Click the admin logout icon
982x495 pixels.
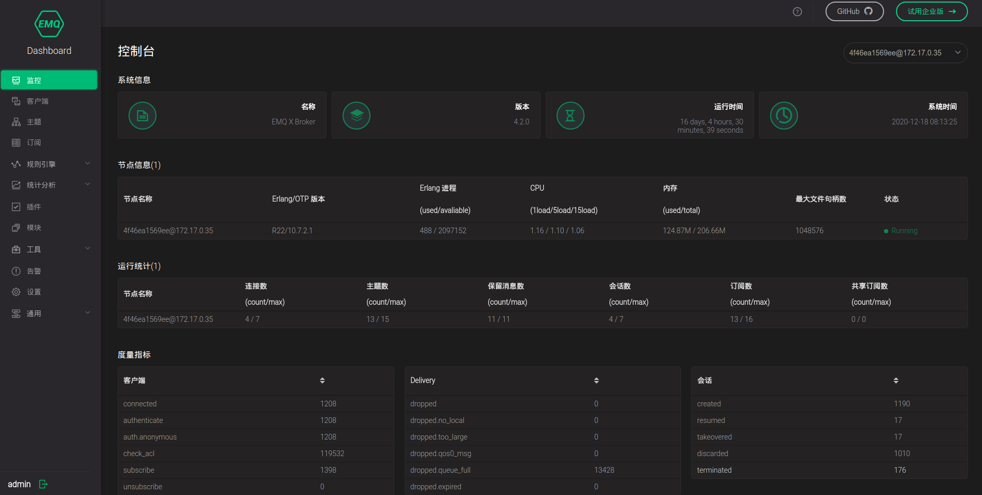tap(43, 484)
